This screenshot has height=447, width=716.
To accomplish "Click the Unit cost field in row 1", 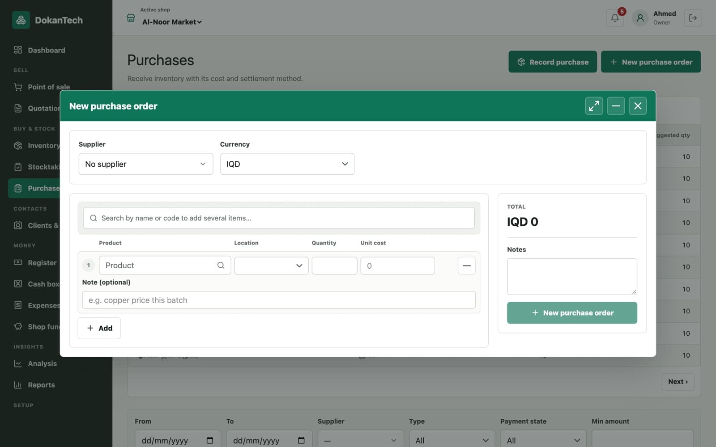I will coord(397,266).
